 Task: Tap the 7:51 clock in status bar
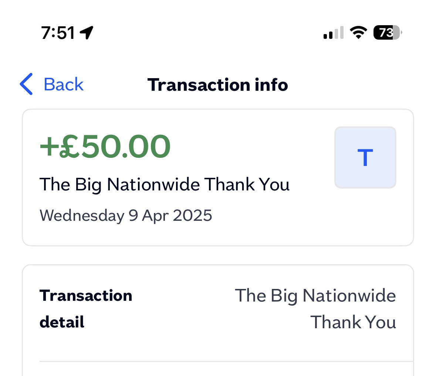point(58,33)
